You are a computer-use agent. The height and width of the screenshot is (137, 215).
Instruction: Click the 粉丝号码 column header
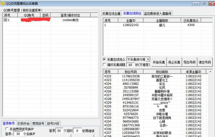tap(131, 72)
